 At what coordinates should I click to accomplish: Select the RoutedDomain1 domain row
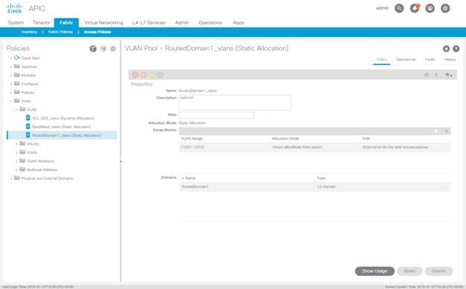tap(315, 186)
